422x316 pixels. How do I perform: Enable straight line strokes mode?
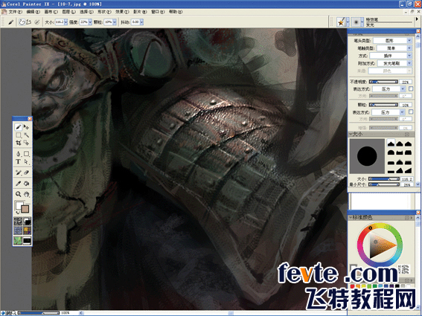[28, 22]
